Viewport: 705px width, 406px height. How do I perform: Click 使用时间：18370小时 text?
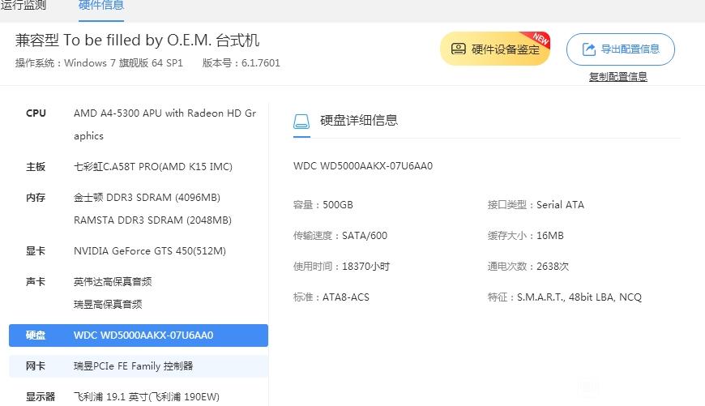[x=341, y=267]
